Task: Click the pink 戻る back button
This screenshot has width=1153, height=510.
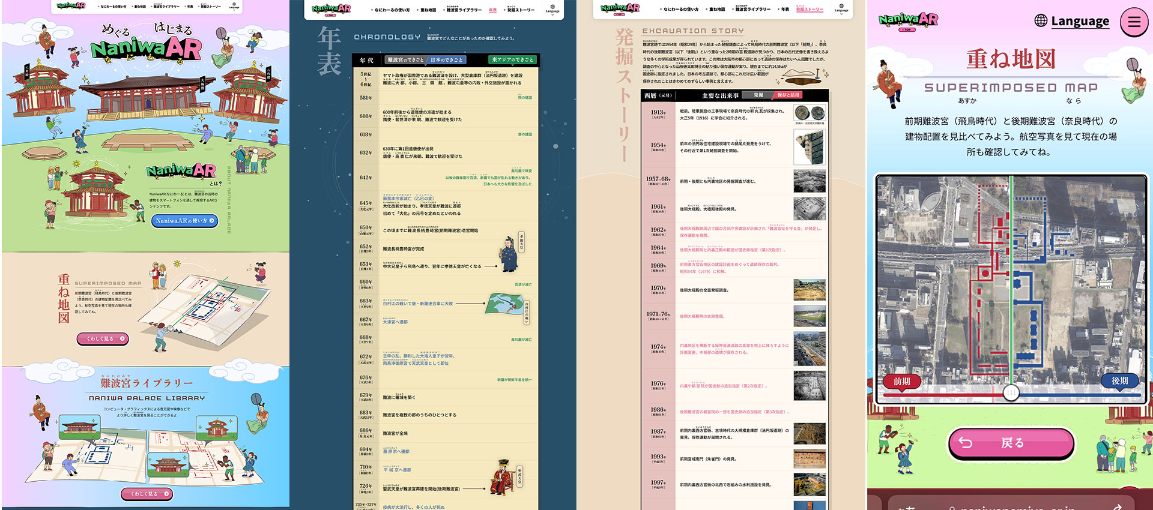Action: click(1011, 443)
